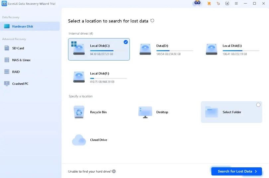Click Data(D:) usage bar
This screenshot has width=269, height=178.
pyautogui.click(x=175, y=51)
